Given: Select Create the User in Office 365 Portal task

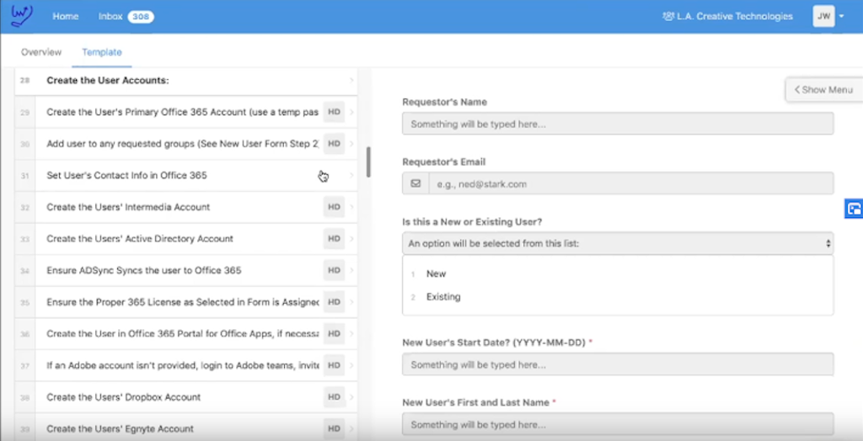Looking at the screenshot, I should 186,334.
